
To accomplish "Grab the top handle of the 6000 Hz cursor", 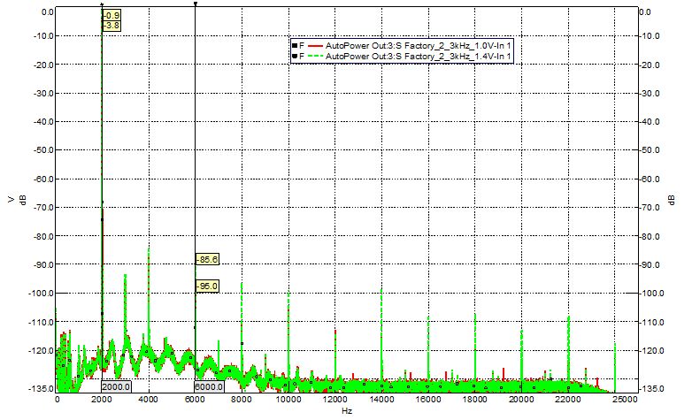I will coord(195,4).
